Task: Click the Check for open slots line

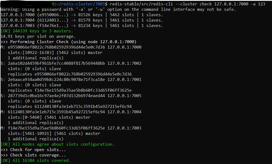Action: [x=33, y=150]
